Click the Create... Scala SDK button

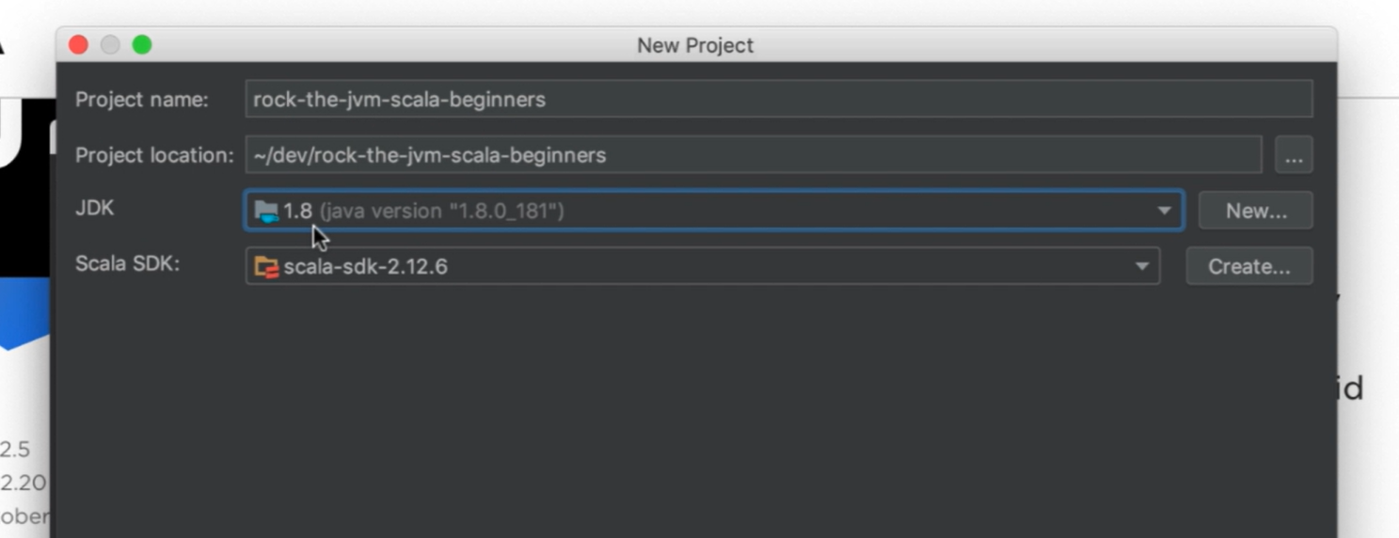1248,267
